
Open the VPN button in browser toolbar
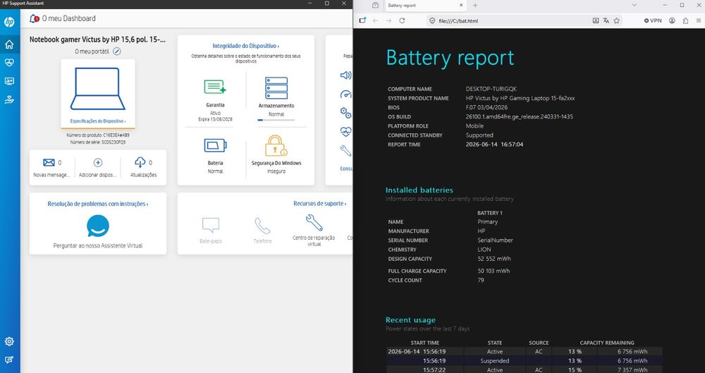653,20
